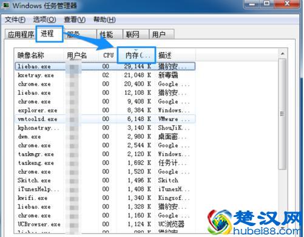Click the 3,140 K memory value
Image resolution: width=304 pixels, height=237 pixels.
[139, 128]
